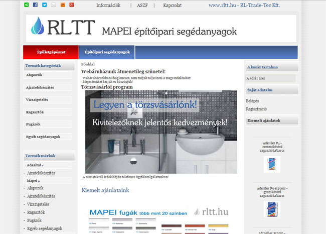Click the Belépés login link
326x234 pixels.
coord(252,101)
